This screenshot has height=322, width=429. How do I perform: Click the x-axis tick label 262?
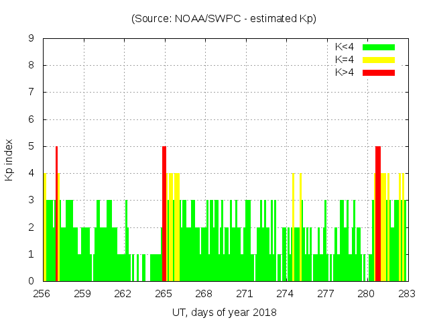[123, 294]
